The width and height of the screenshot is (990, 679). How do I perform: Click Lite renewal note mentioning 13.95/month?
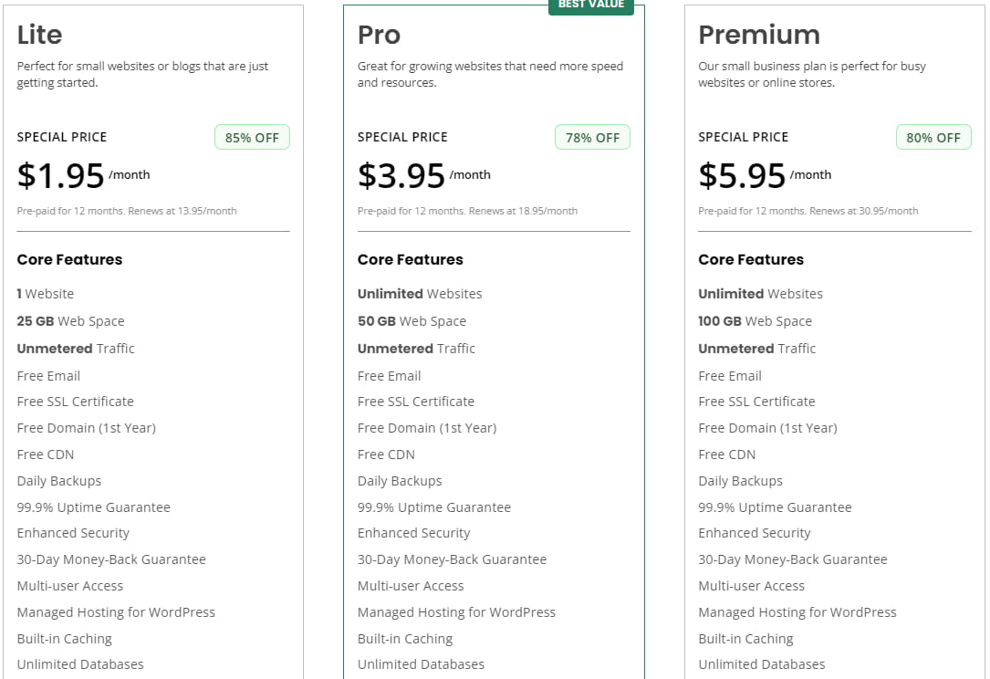127,211
